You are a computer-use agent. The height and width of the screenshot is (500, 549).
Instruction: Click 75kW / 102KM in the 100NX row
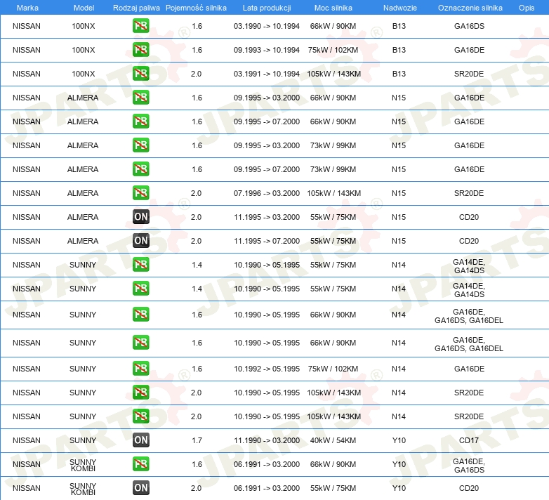click(333, 50)
